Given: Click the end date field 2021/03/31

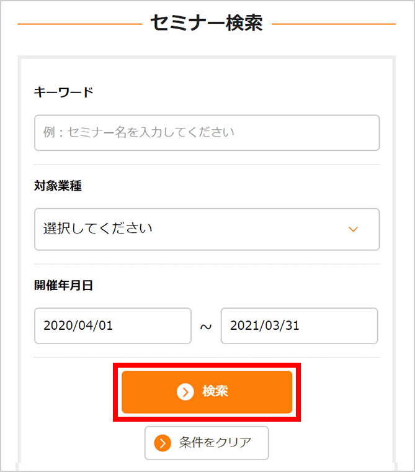Looking at the screenshot, I should [299, 325].
